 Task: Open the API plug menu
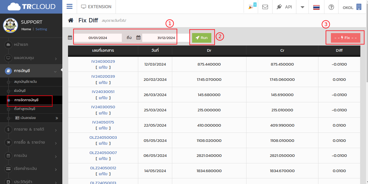(284, 7)
